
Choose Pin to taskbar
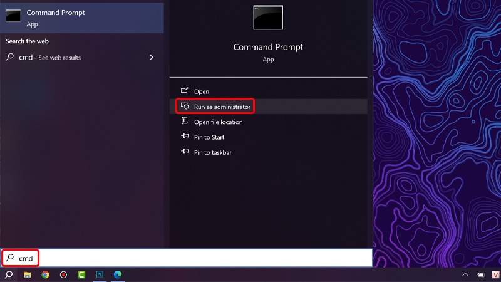coord(269,152)
